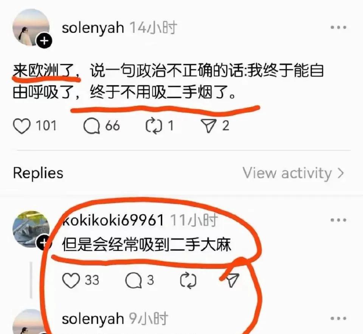Screen dimensions: 363x334
Task: Open more options for kokikoki69961's reply
Action: [338, 220]
